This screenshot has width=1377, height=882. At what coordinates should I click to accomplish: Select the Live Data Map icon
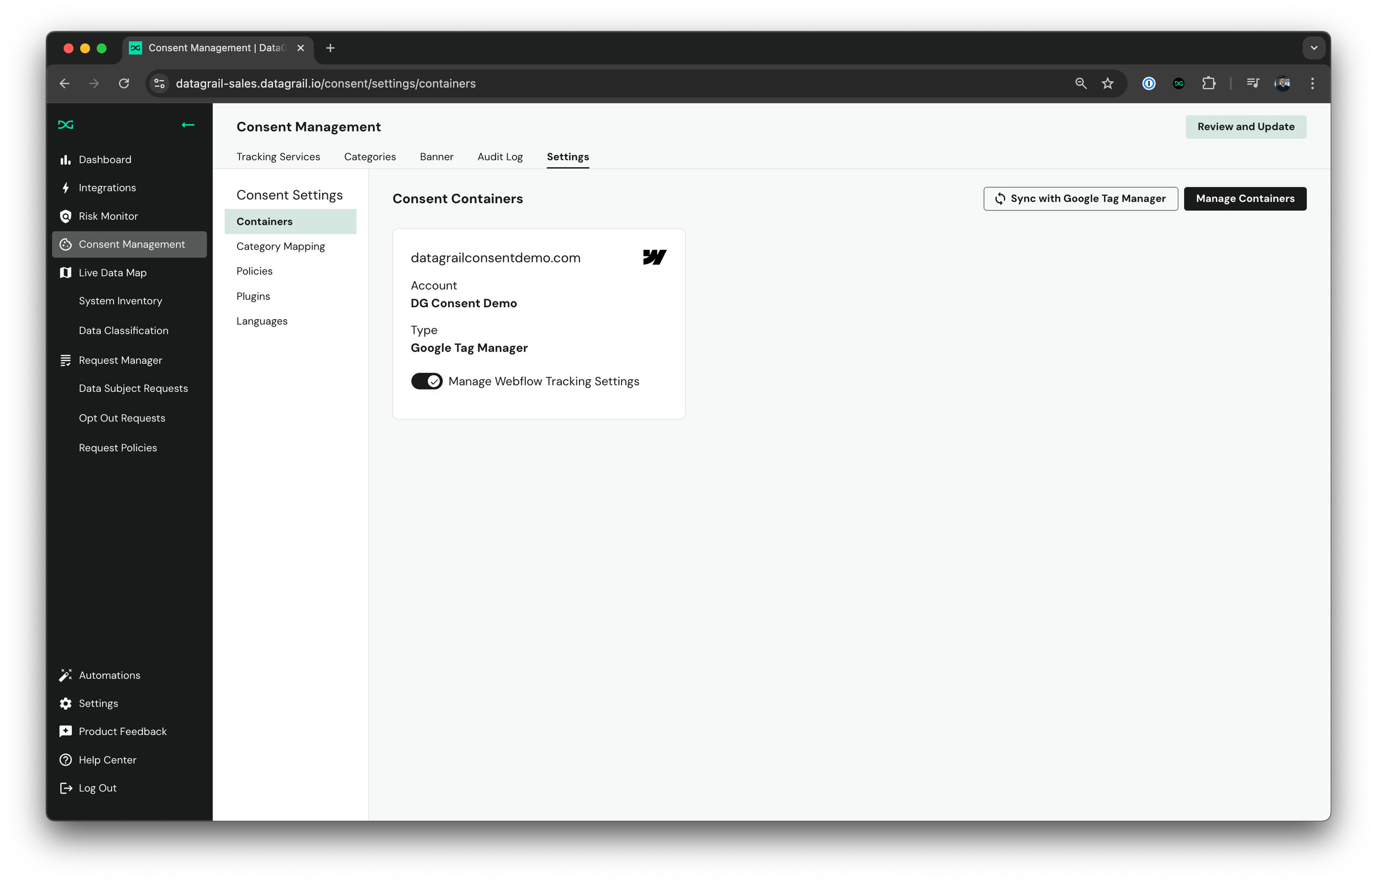pos(64,272)
